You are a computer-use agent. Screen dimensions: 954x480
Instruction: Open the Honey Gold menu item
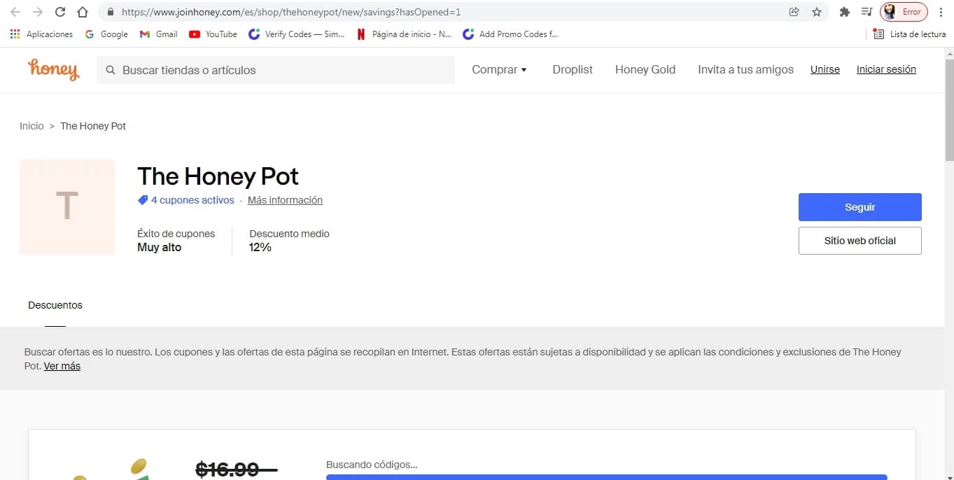(645, 69)
